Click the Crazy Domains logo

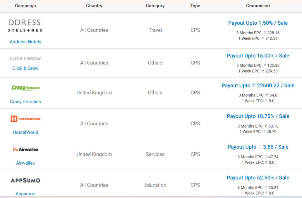(25, 88)
